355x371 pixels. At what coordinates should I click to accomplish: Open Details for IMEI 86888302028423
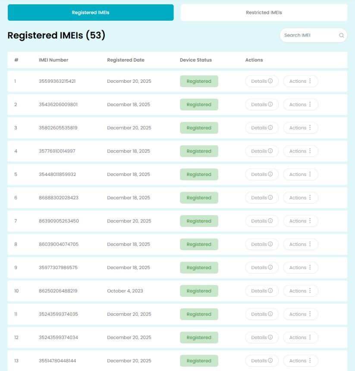coord(262,198)
